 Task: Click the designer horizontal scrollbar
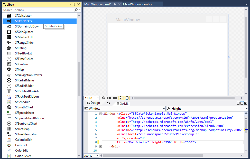(184, 98)
